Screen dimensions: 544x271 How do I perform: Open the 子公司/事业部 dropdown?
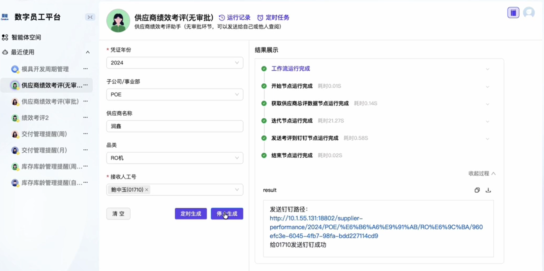(175, 94)
